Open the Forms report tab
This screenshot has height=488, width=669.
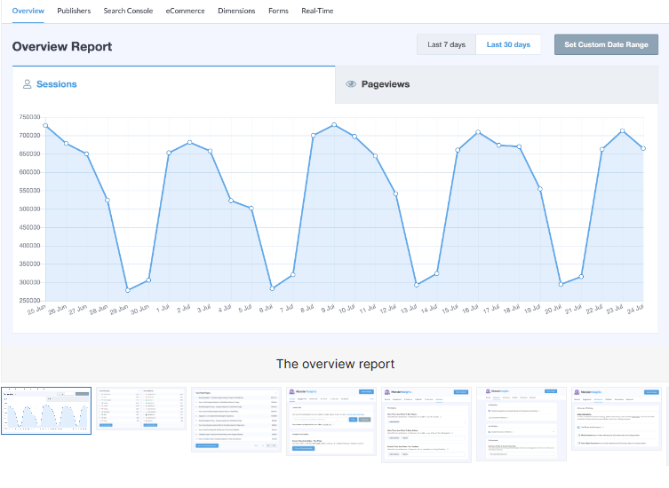click(x=278, y=11)
